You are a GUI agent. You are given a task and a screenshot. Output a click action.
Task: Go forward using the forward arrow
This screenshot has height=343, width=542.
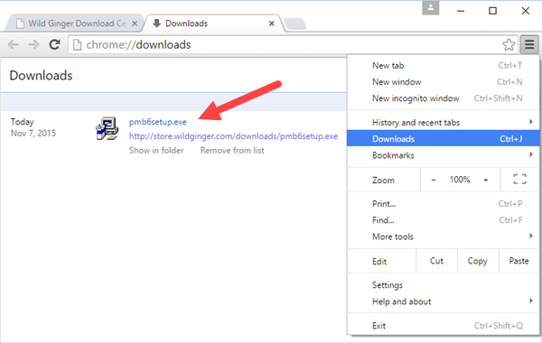coord(33,44)
